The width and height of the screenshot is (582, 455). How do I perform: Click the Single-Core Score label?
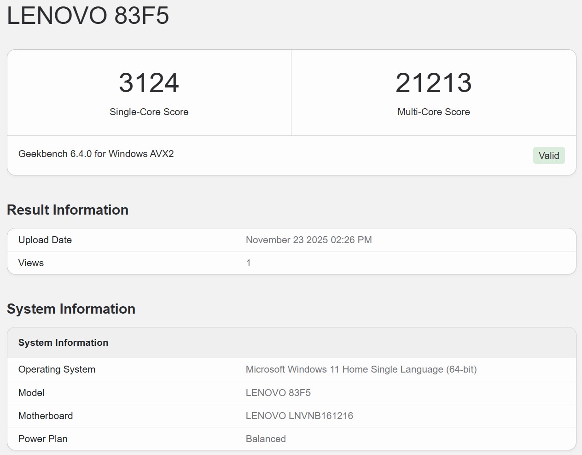pos(149,112)
